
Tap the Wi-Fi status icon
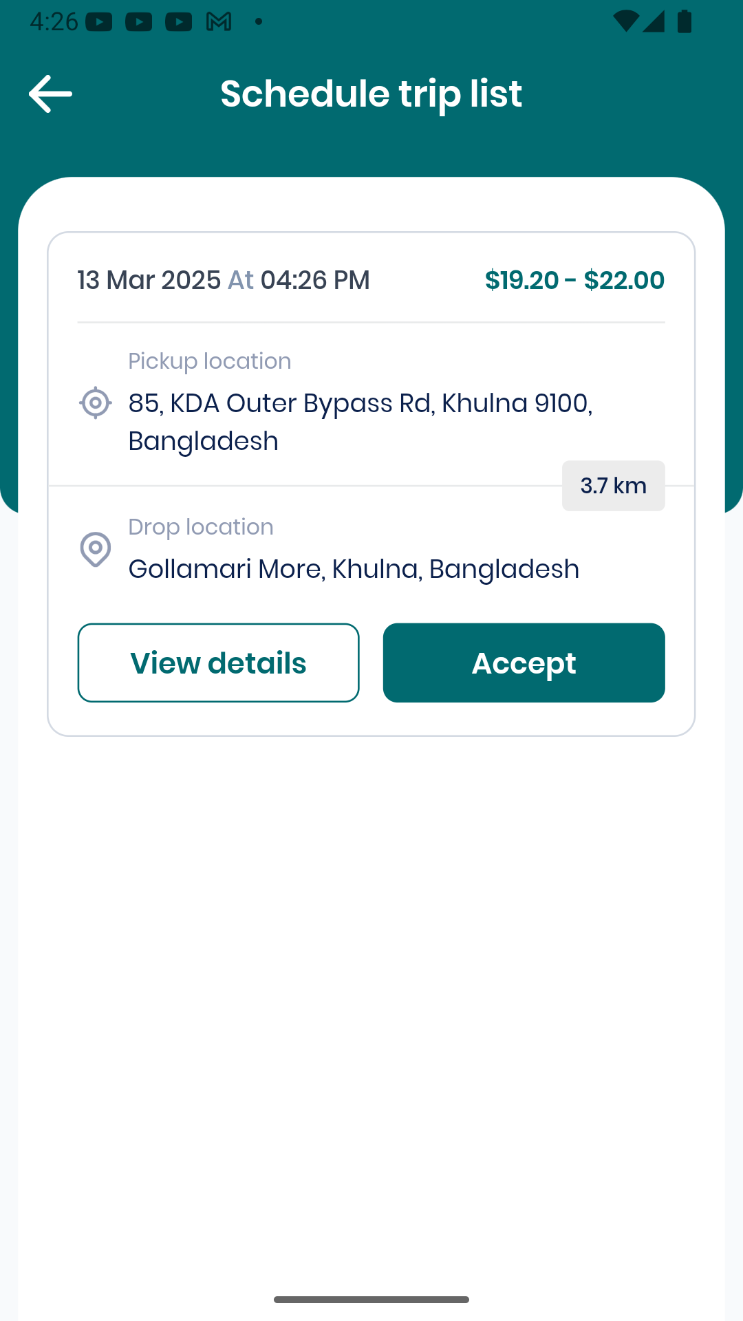point(625,21)
